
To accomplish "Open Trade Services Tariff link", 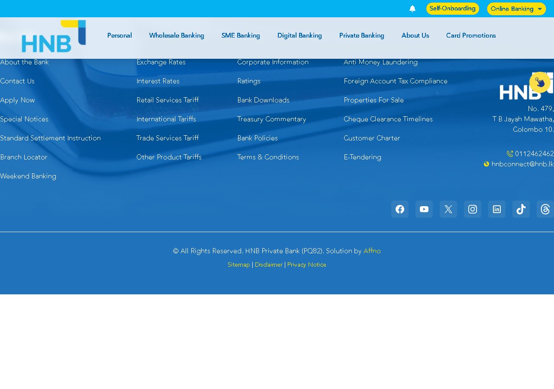I will click(x=167, y=138).
